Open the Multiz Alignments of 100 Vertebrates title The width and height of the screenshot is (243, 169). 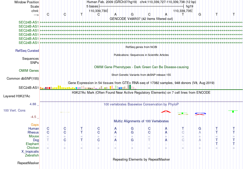[141, 121]
